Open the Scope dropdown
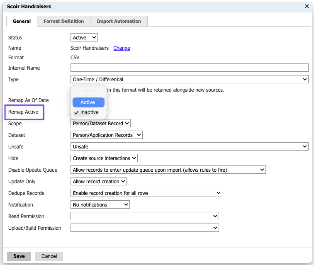This screenshot has height=265, width=314. pyautogui.click(x=101, y=123)
